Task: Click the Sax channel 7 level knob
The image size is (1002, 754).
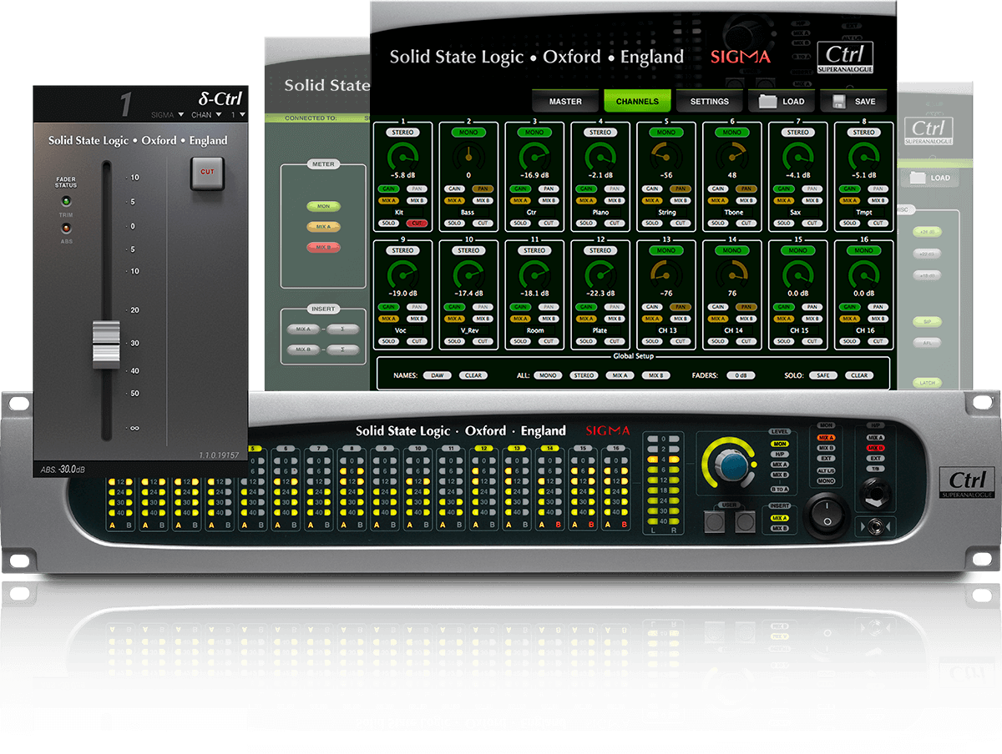Action: (x=798, y=156)
